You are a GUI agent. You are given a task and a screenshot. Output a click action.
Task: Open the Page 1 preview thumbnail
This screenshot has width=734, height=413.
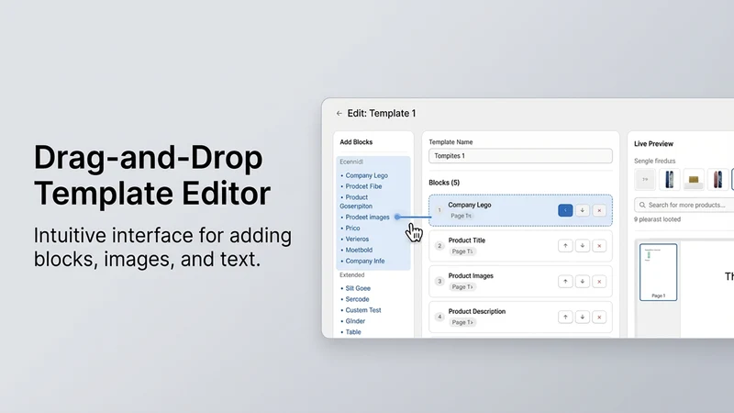(x=658, y=272)
